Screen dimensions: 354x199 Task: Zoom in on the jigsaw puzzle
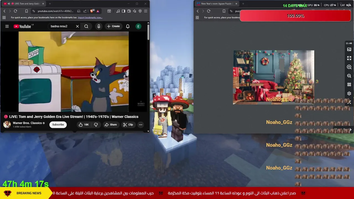[349, 67]
